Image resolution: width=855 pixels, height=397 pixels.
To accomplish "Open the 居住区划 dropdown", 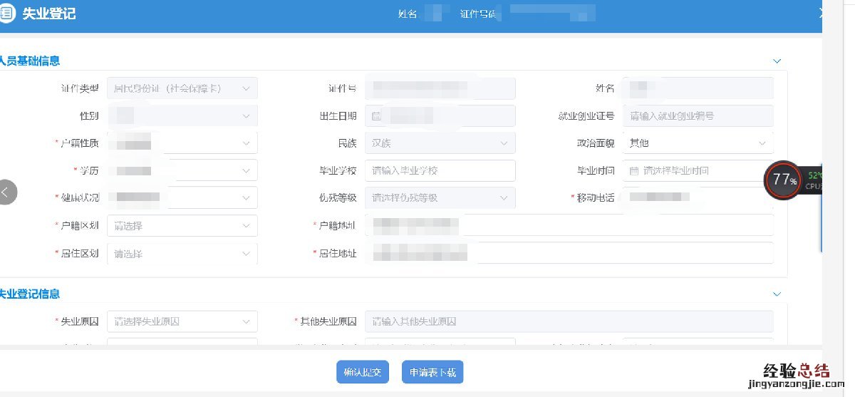I will coord(182,254).
